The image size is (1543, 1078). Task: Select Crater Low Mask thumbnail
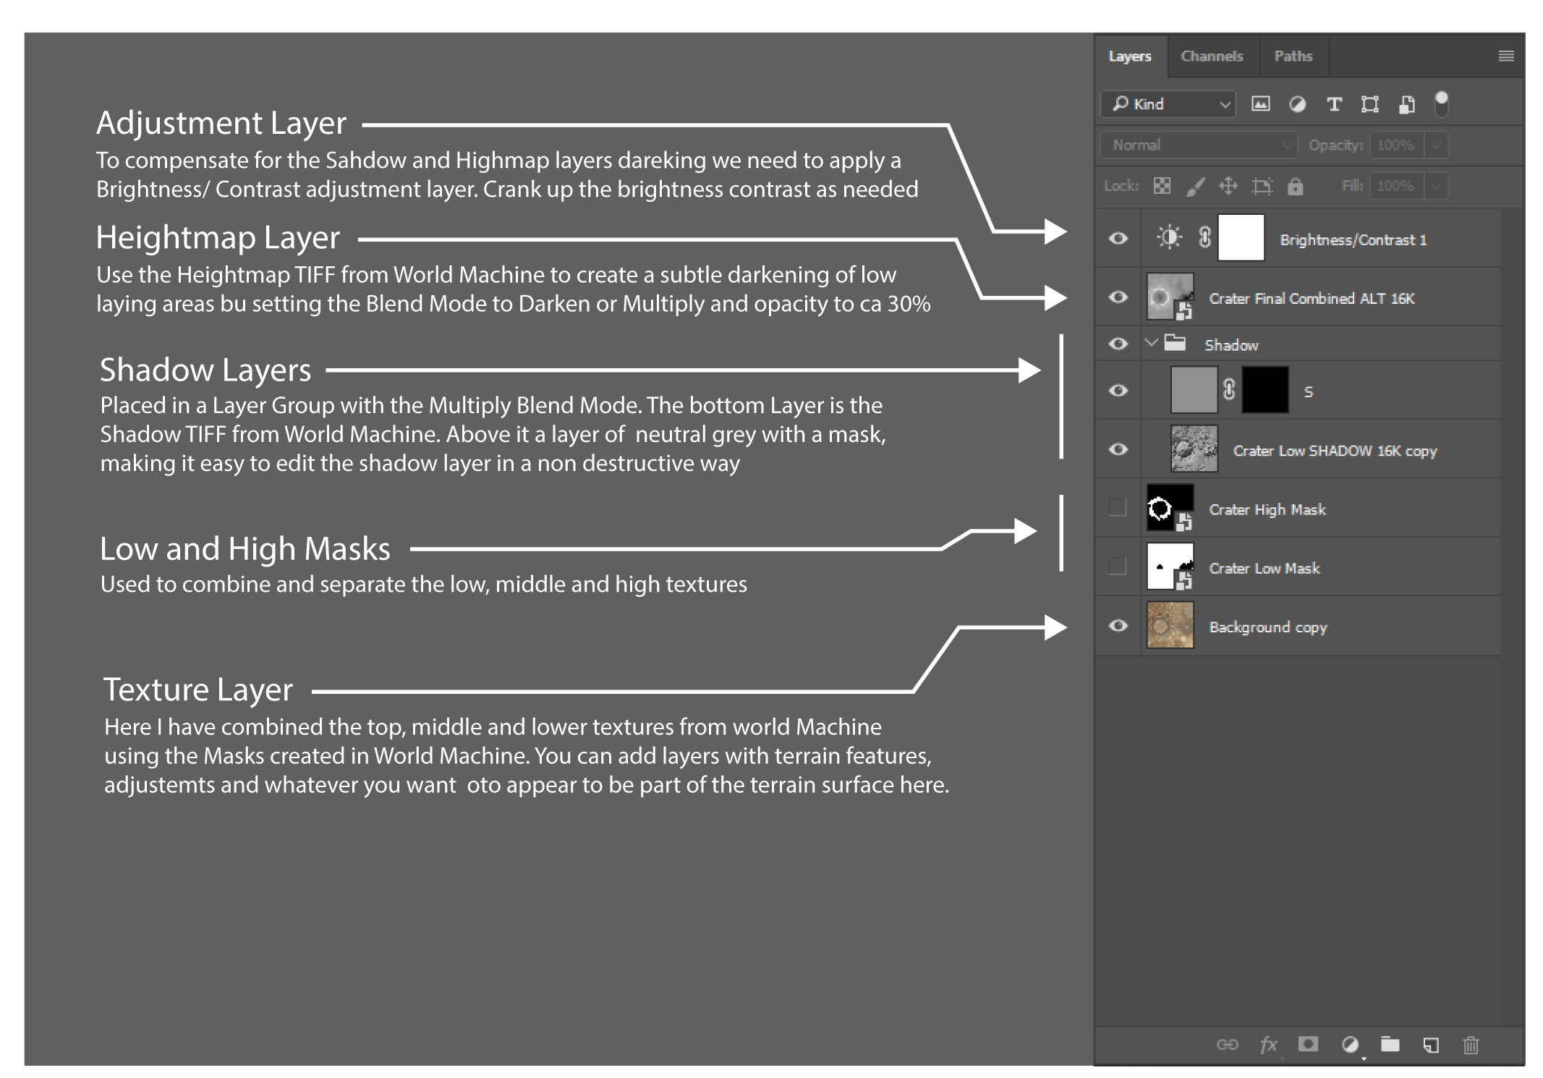coord(1170,566)
